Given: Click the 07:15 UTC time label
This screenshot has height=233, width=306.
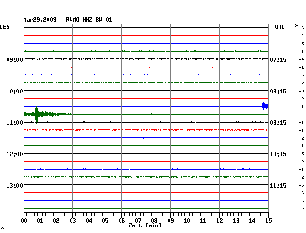Looking at the screenshot, I should pos(278,59).
